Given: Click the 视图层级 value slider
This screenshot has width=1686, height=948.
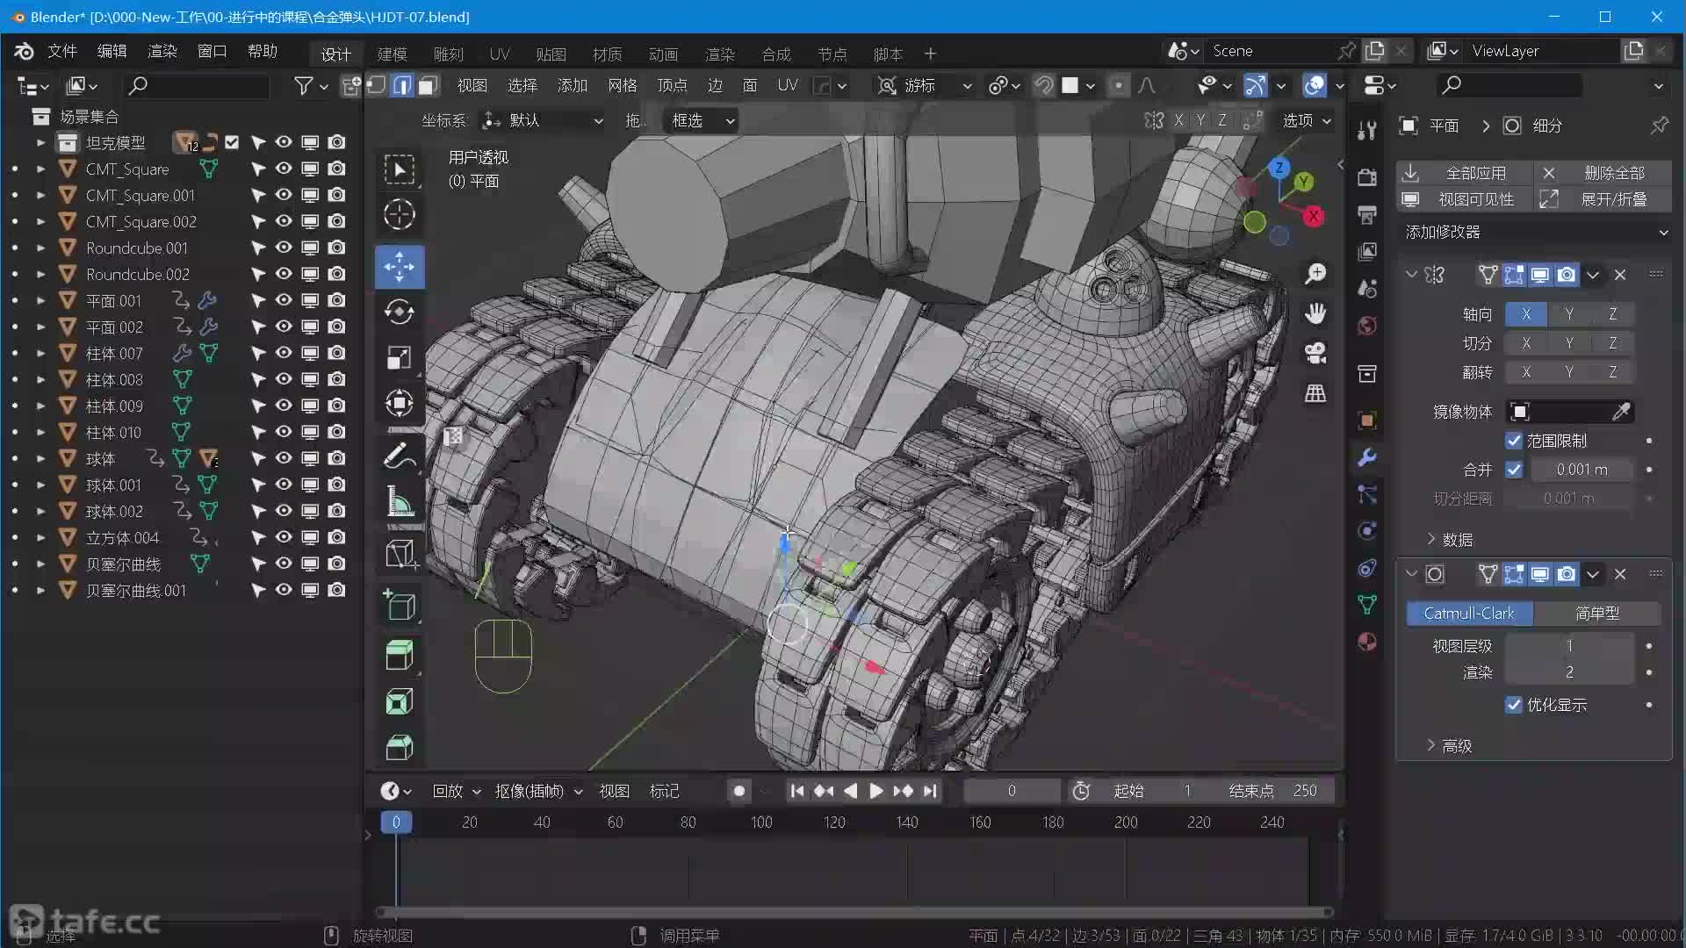Looking at the screenshot, I should [1568, 646].
